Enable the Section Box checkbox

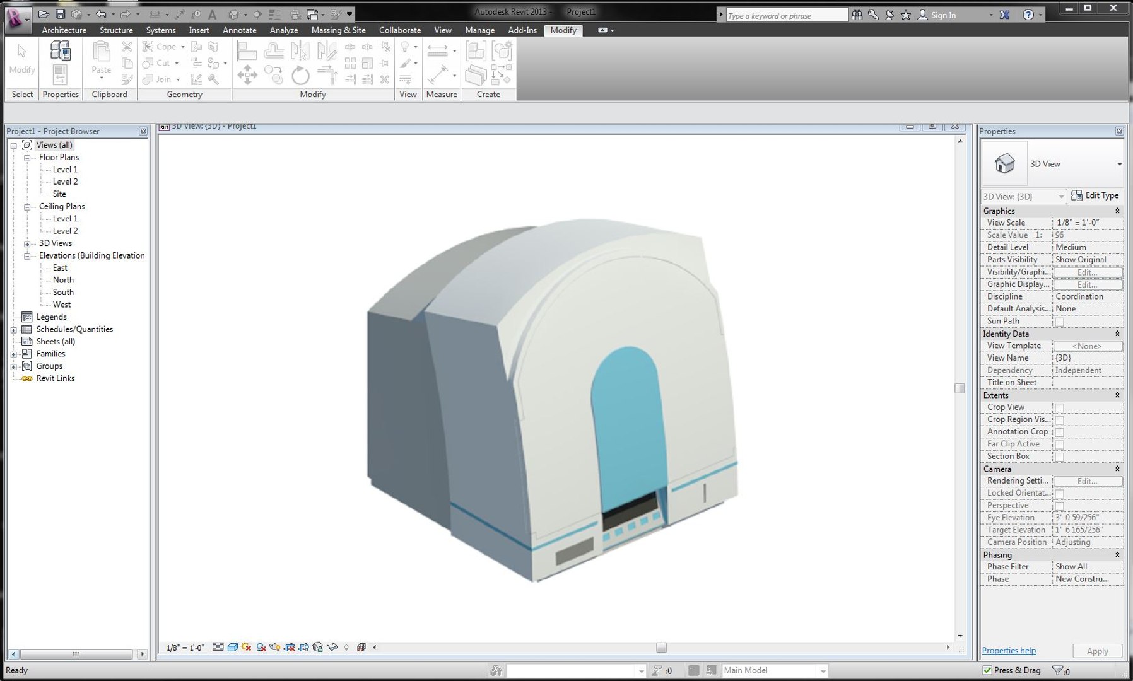[x=1060, y=457]
